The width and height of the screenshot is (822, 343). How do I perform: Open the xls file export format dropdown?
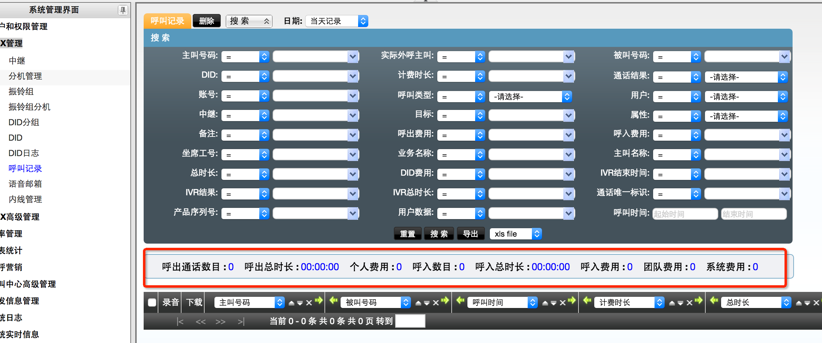tap(515, 234)
